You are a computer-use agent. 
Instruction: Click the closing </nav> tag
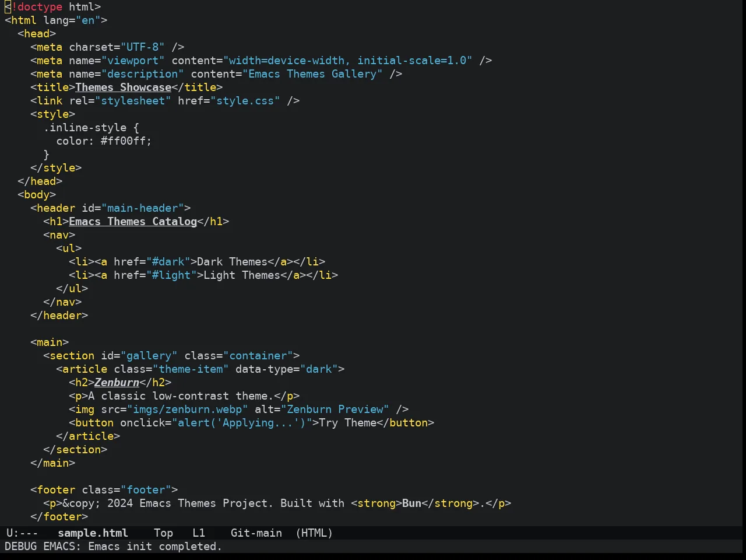(62, 302)
